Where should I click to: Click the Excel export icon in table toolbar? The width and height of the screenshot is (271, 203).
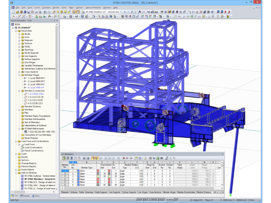point(158,158)
